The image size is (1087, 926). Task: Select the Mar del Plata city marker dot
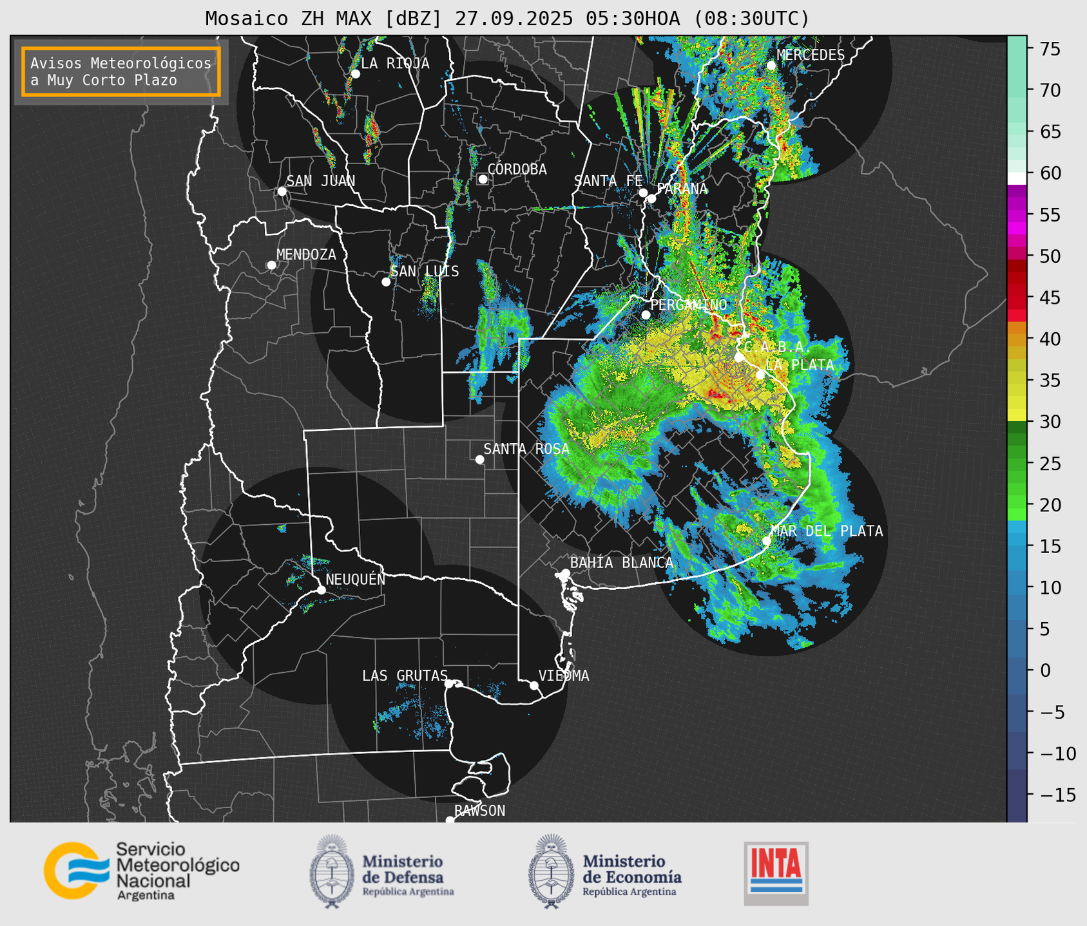(x=767, y=541)
